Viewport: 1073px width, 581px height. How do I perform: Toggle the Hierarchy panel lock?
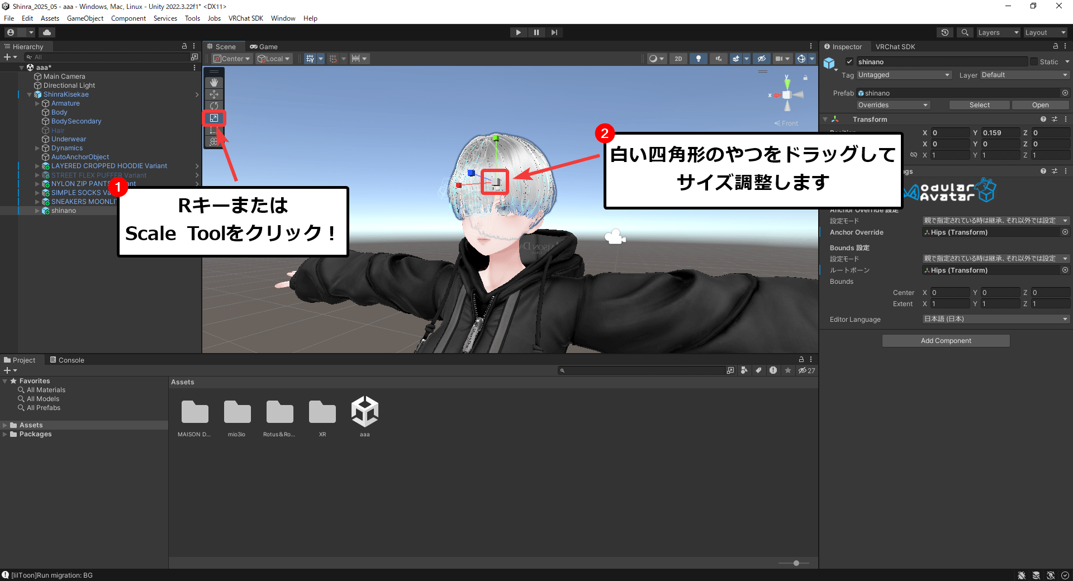coord(184,46)
